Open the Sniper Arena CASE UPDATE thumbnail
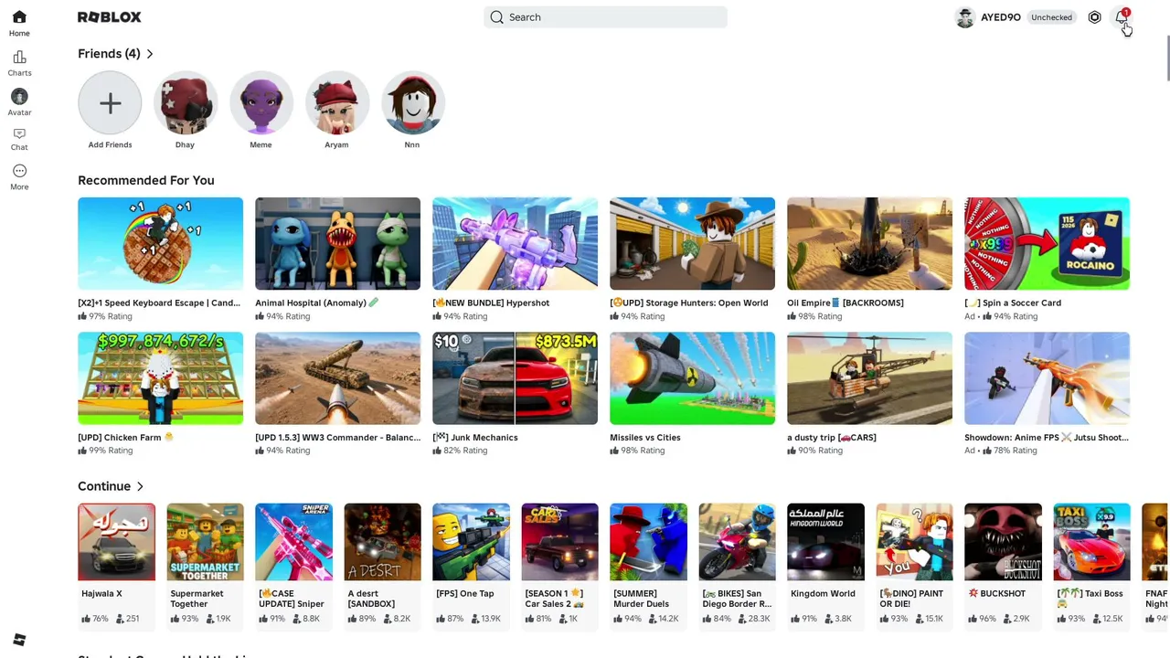Image resolution: width=1170 pixels, height=658 pixels. point(293,542)
